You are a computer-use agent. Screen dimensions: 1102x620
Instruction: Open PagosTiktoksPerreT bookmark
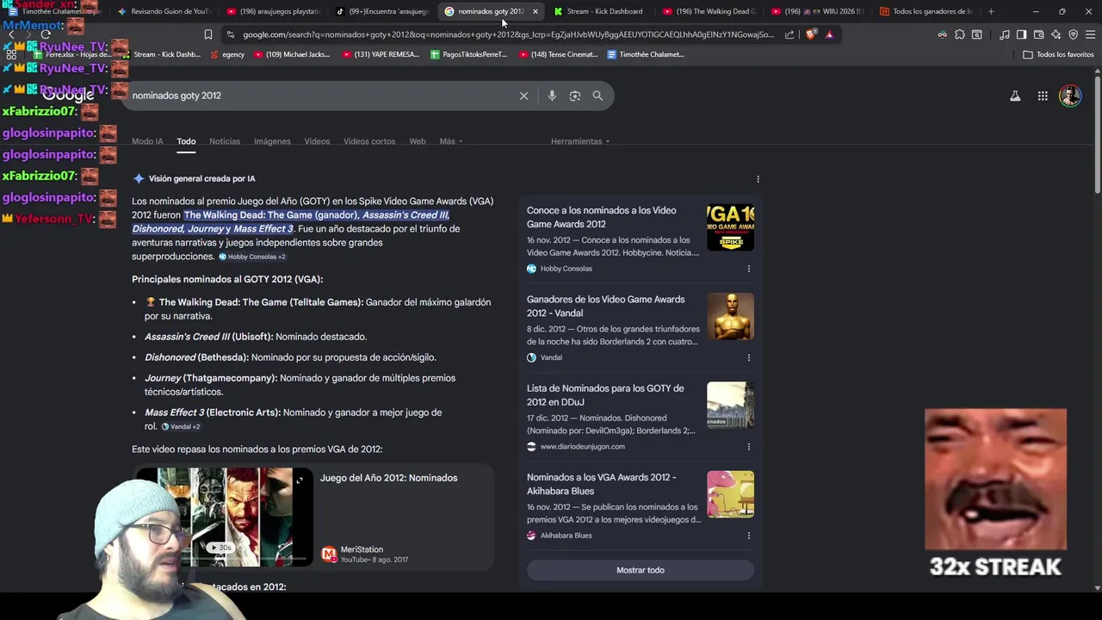(468, 54)
